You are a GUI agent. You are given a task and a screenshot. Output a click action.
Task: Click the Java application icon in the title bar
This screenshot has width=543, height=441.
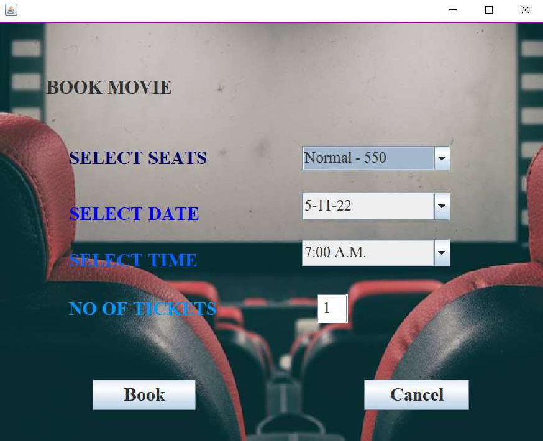click(10, 10)
